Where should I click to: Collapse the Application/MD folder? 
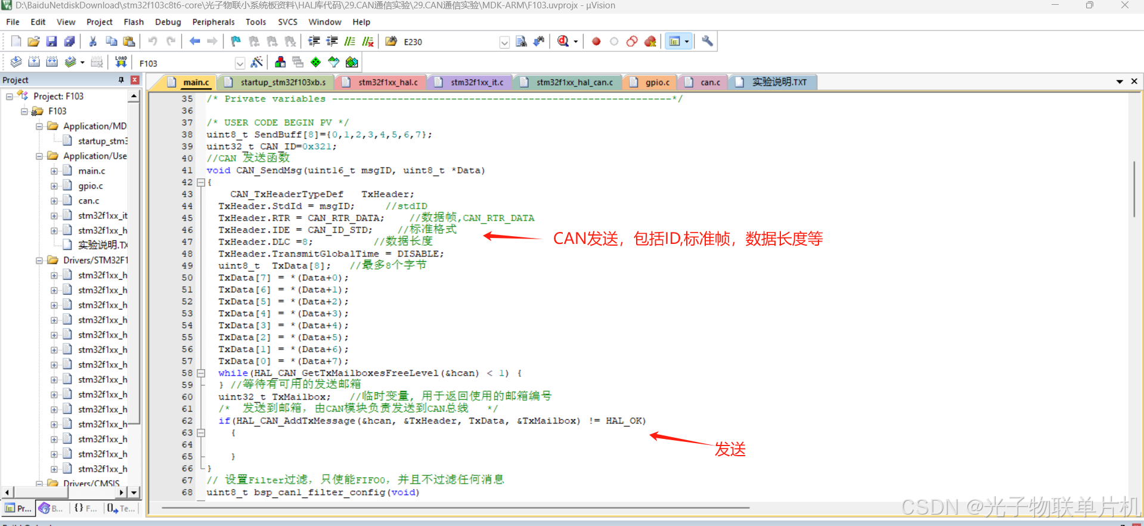coord(39,126)
